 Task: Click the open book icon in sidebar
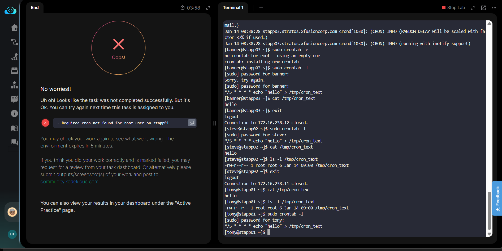[14, 128]
